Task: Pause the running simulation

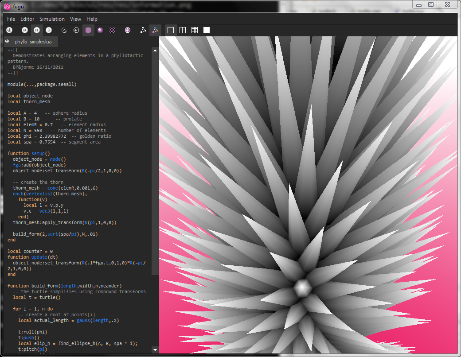Action: click(x=37, y=30)
